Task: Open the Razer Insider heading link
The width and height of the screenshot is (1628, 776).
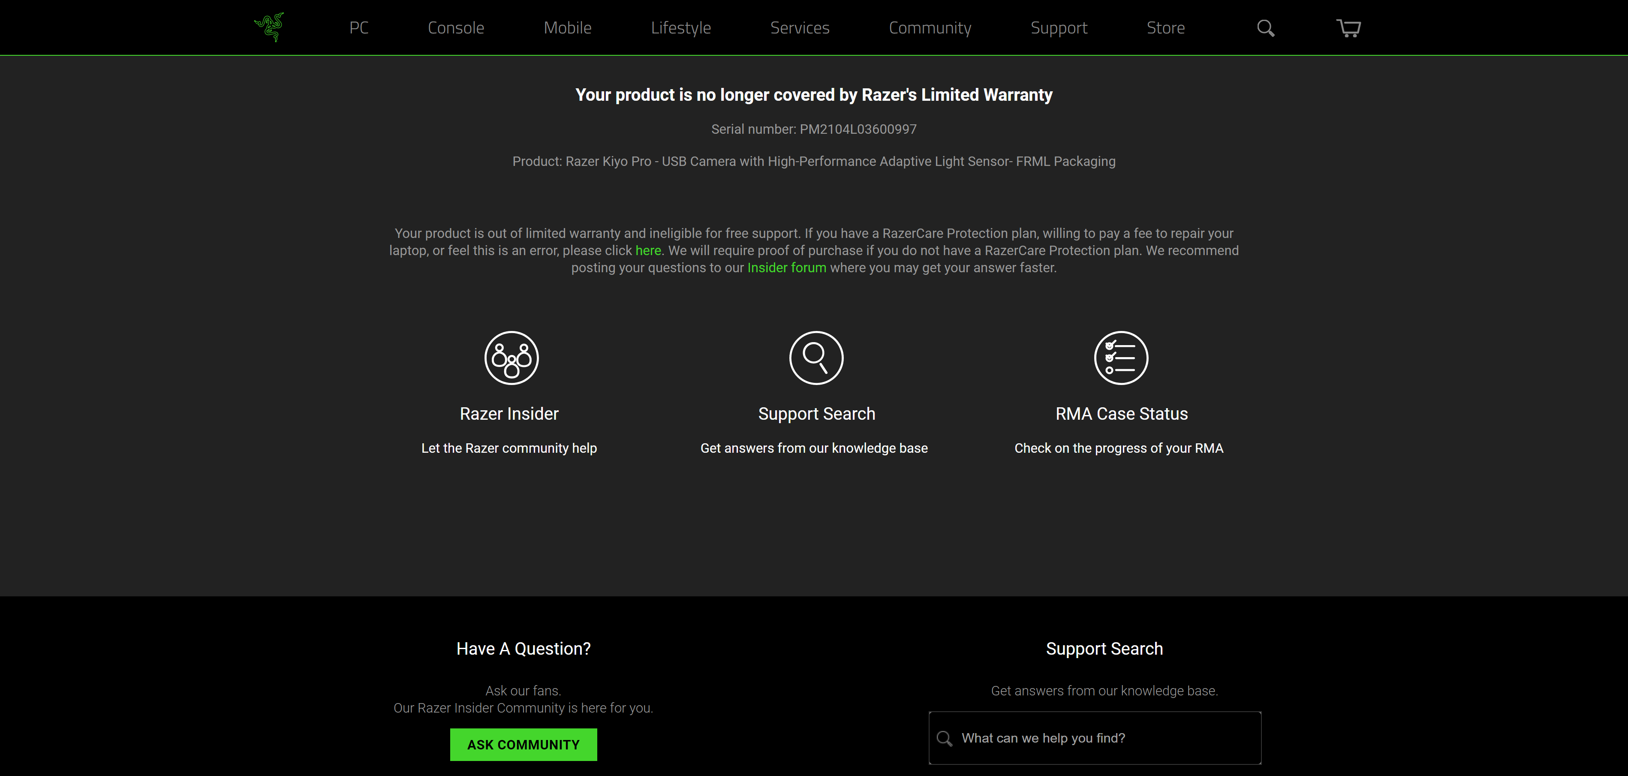Action: (x=509, y=413)
